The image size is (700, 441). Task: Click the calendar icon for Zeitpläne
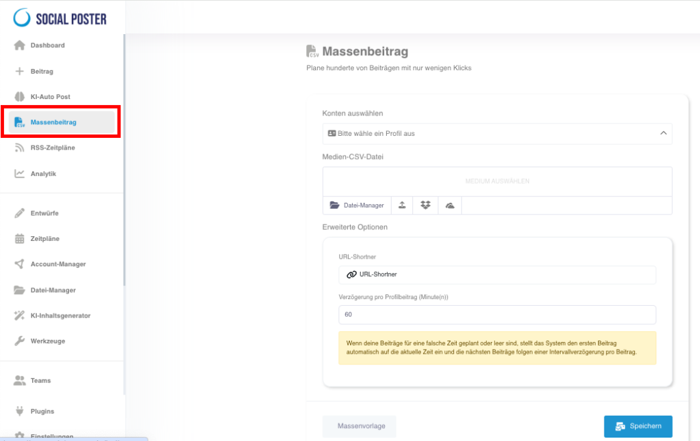19,238
